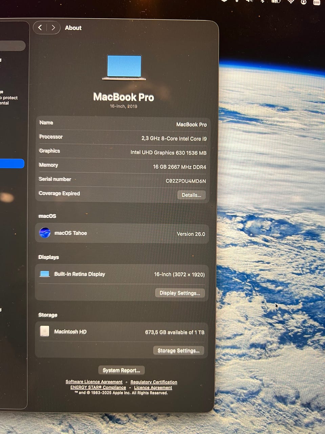This screenshot has height=434, width=325.
Task: Click the Built-in Retina Display monitor icon
Action: [45, 274]
